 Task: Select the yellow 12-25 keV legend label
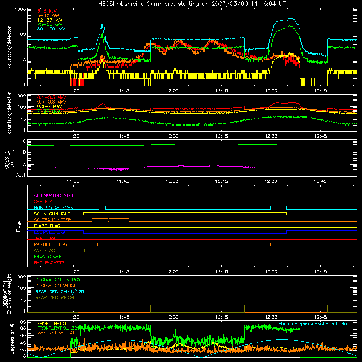click(50, 20)
